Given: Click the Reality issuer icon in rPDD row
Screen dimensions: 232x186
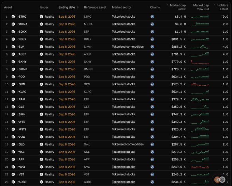Looking at the screenshot, I should 41,77.
